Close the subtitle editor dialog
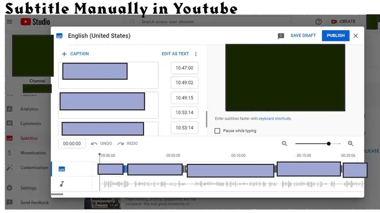The image size is (380, 213). pos(355,36)
